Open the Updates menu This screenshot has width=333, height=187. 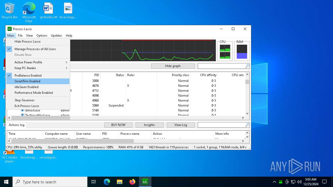56,36
